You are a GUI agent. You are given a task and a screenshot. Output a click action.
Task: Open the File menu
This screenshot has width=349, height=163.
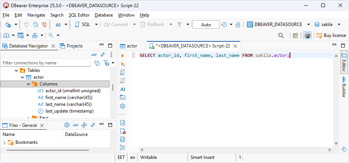(x=6, y=15)
